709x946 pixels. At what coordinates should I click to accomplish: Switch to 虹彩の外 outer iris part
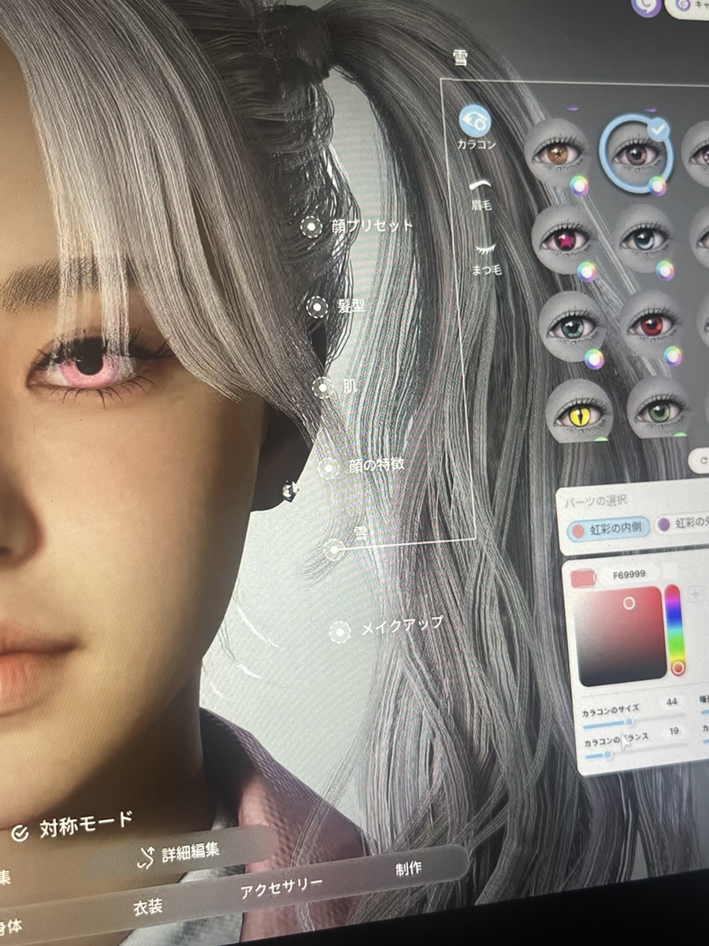[682, 524]
